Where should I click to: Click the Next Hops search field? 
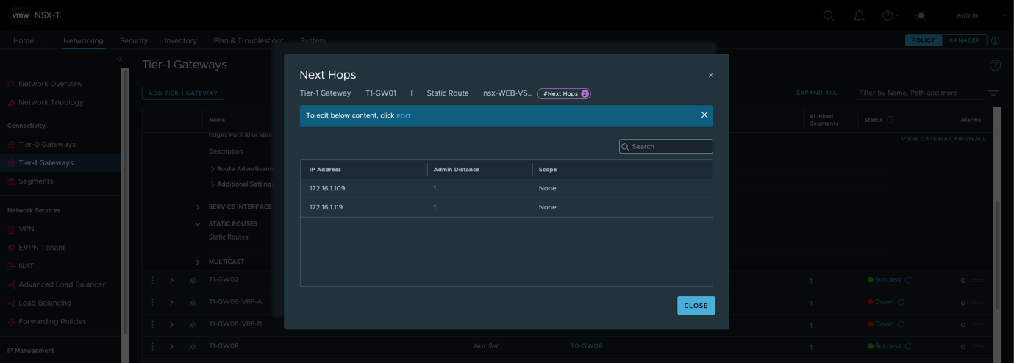point(665,146)
